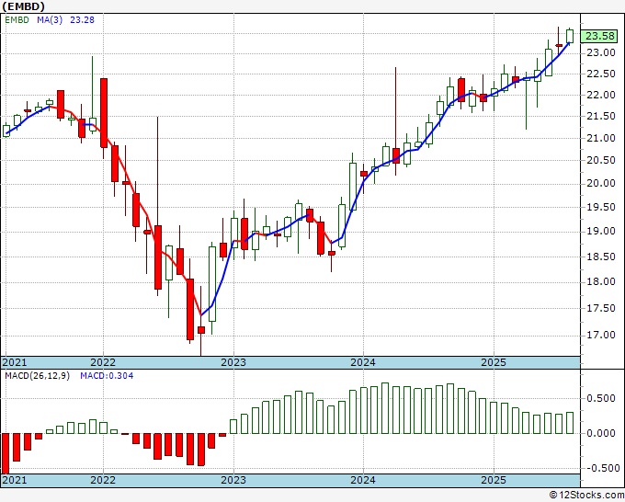Click 2025 on the price chart timeline
This screenshot has height=502, width=625.
[494, 362]
